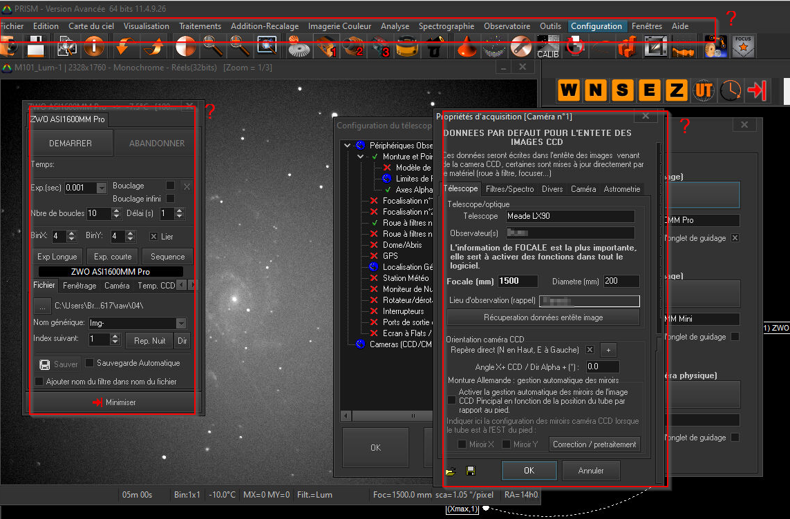Switch to the Astrometrie tab

622,189
